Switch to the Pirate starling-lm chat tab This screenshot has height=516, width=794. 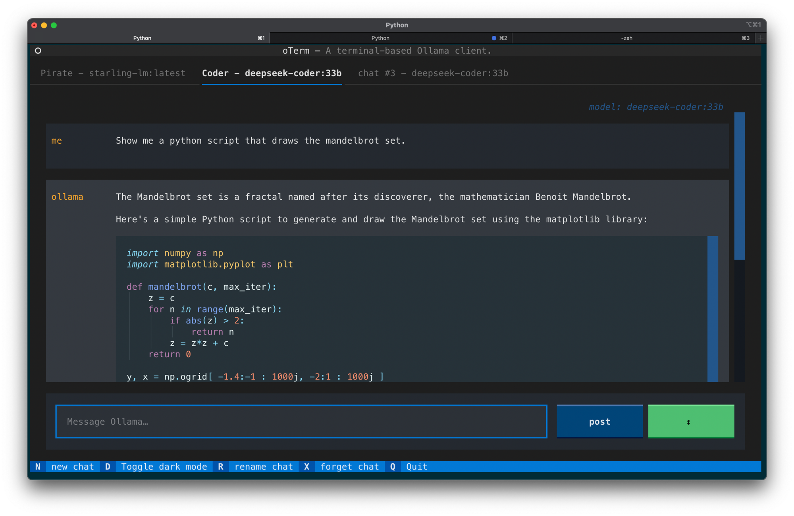tap(113, 73)
